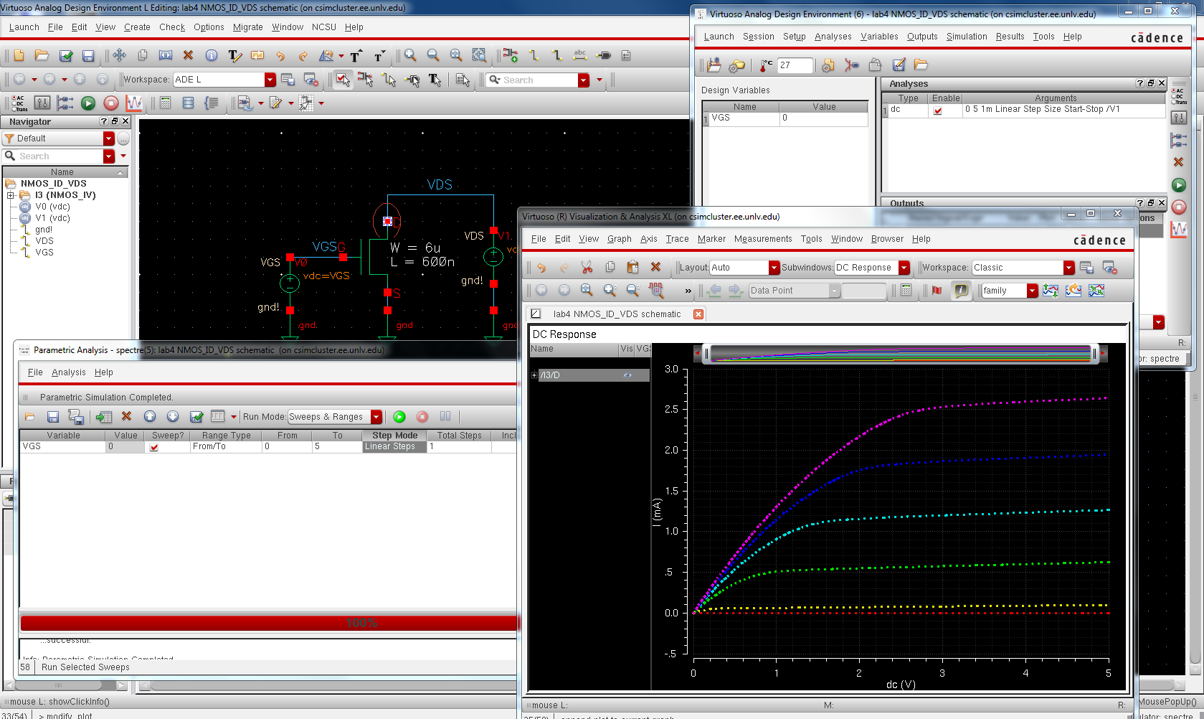The width and height of the screenshot is (1204, 719).
Task: Toggle select-by-checkbox cursor filter in schematic toolbar
Action: coord(343,80)
